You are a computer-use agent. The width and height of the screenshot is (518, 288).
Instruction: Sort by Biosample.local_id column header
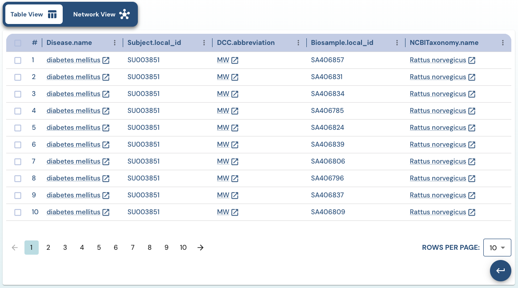[x=342, y=43]
